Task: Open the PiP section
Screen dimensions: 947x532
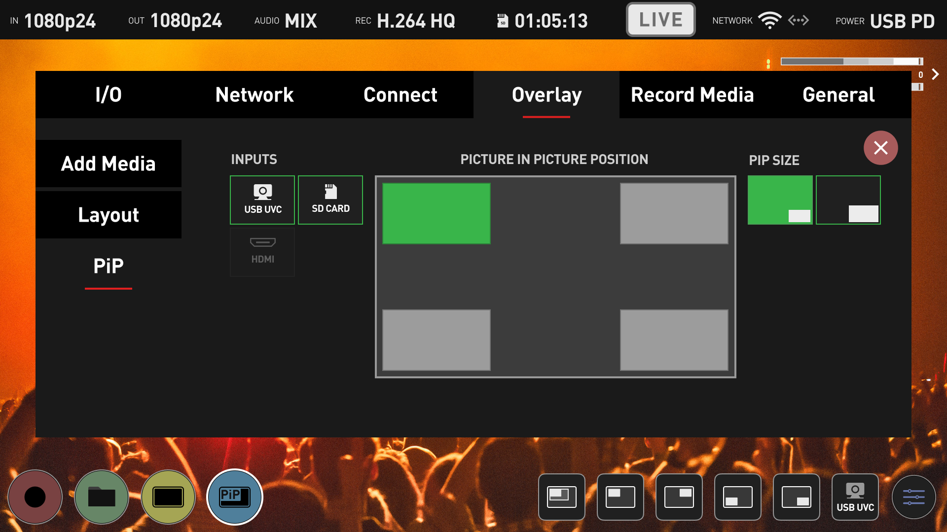Action: (x=109, y=266)
